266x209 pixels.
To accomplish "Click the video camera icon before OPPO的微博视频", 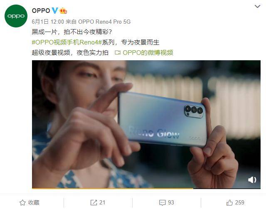I will pos(117,53).
